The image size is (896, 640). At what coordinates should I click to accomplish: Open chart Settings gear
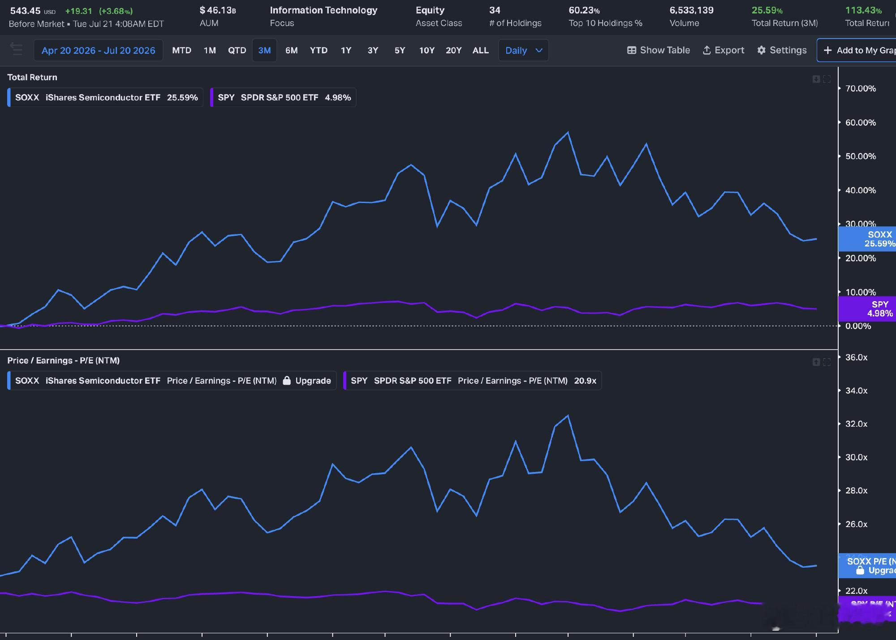[782, 50]
